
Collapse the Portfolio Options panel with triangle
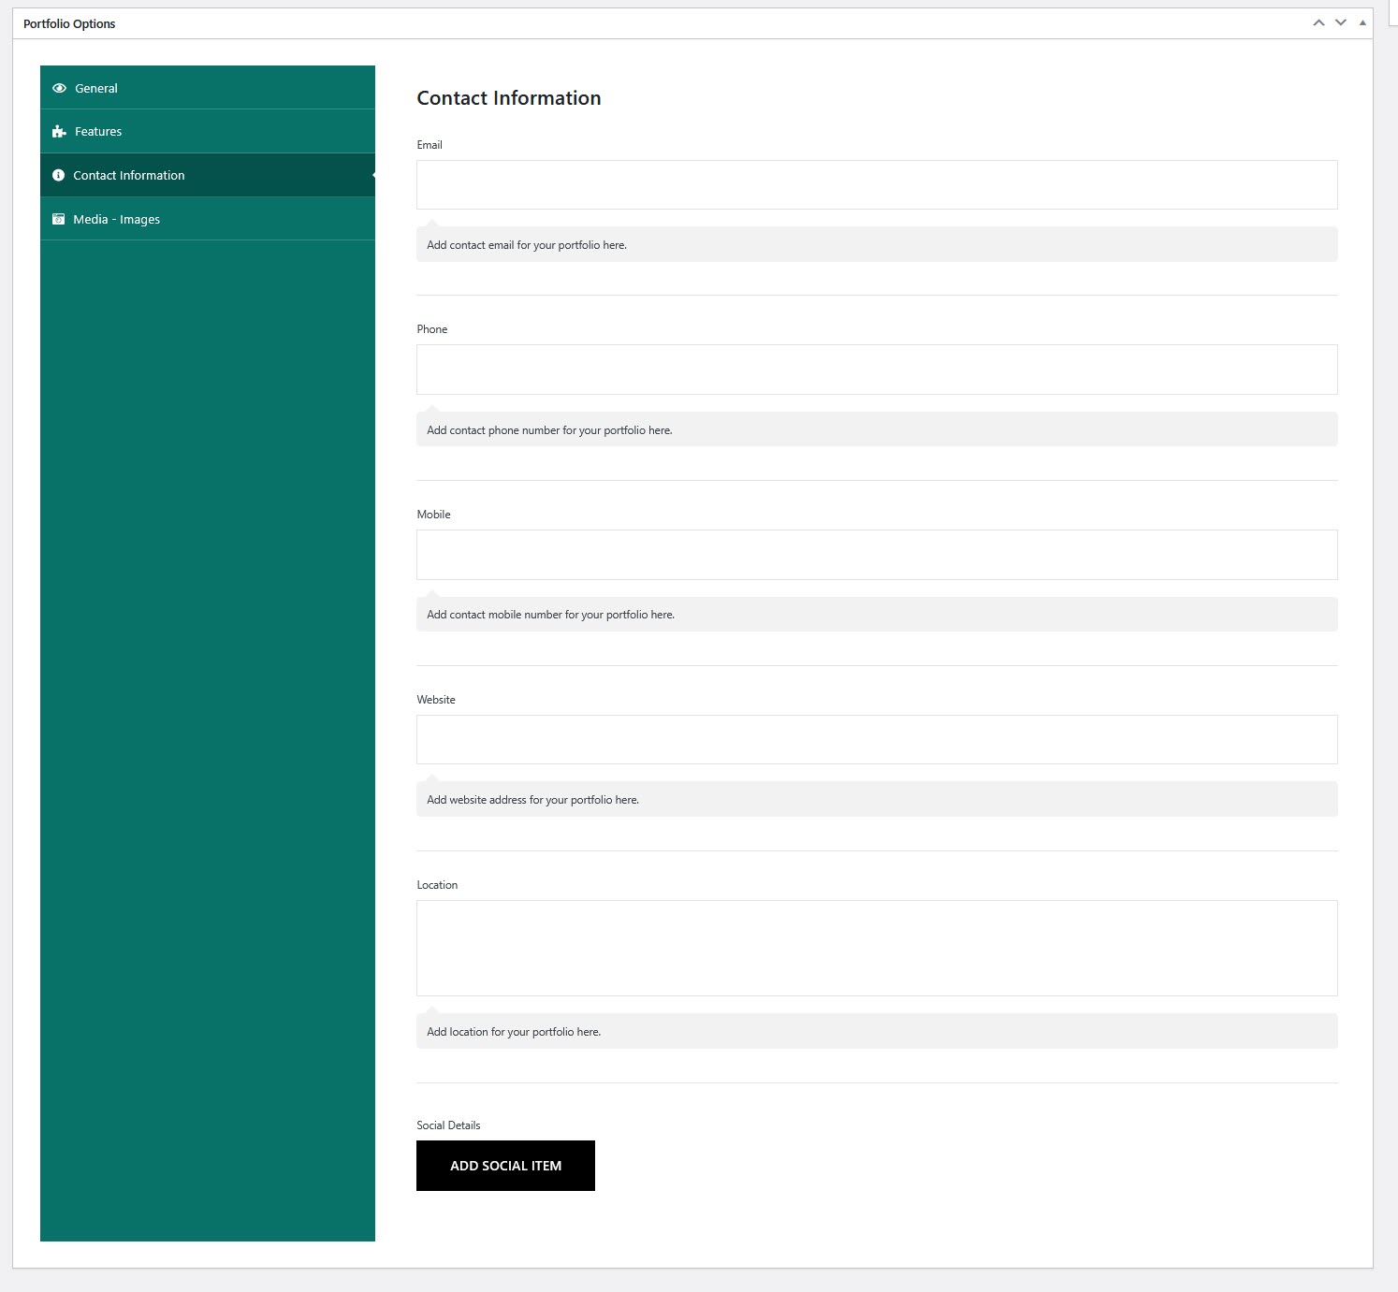[1362, 23]
